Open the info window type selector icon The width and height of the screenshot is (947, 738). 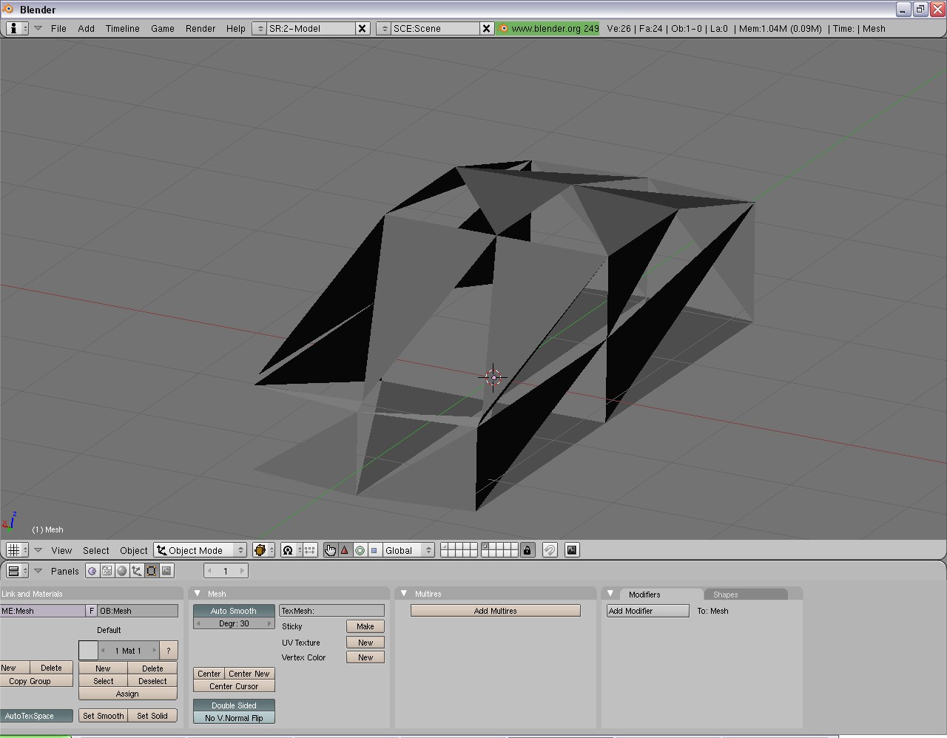tap(17, 28)
